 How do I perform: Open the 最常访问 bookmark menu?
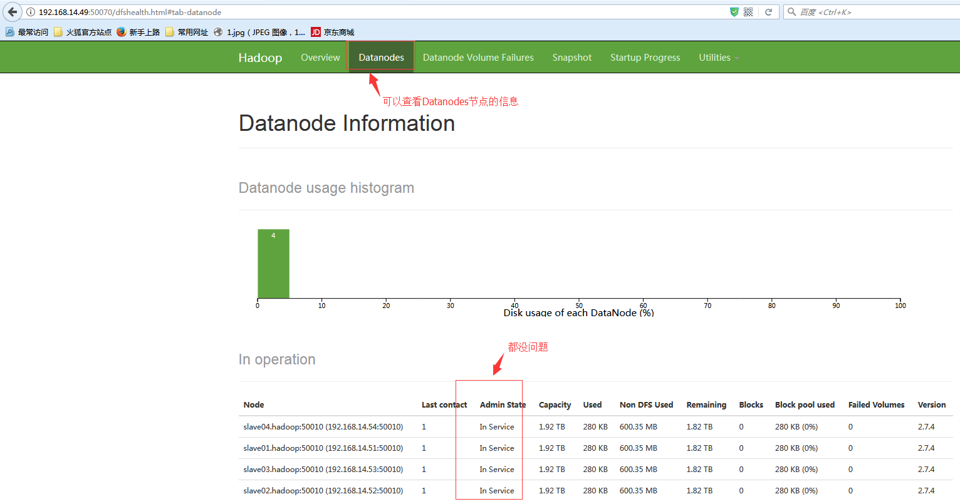pos(27,32)
